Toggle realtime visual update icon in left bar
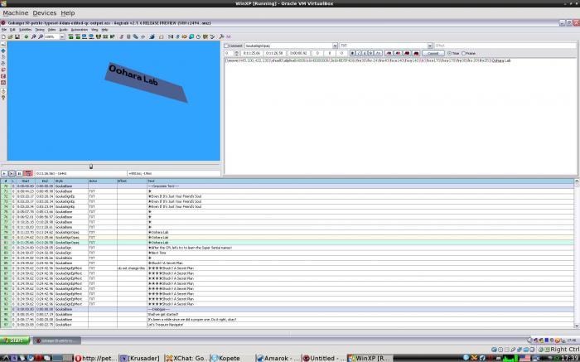This screenshot has height=362, width=580. tap(3, 91)
